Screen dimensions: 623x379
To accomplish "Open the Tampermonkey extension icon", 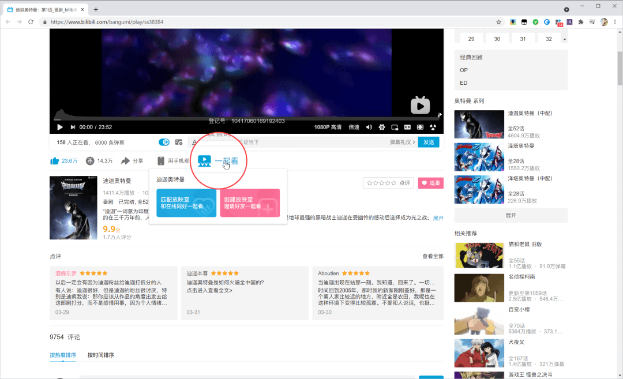I will point(524,22).
